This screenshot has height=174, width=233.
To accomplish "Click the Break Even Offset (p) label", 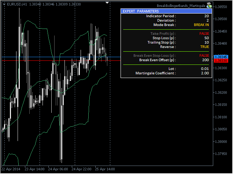I will click(158, 60).
